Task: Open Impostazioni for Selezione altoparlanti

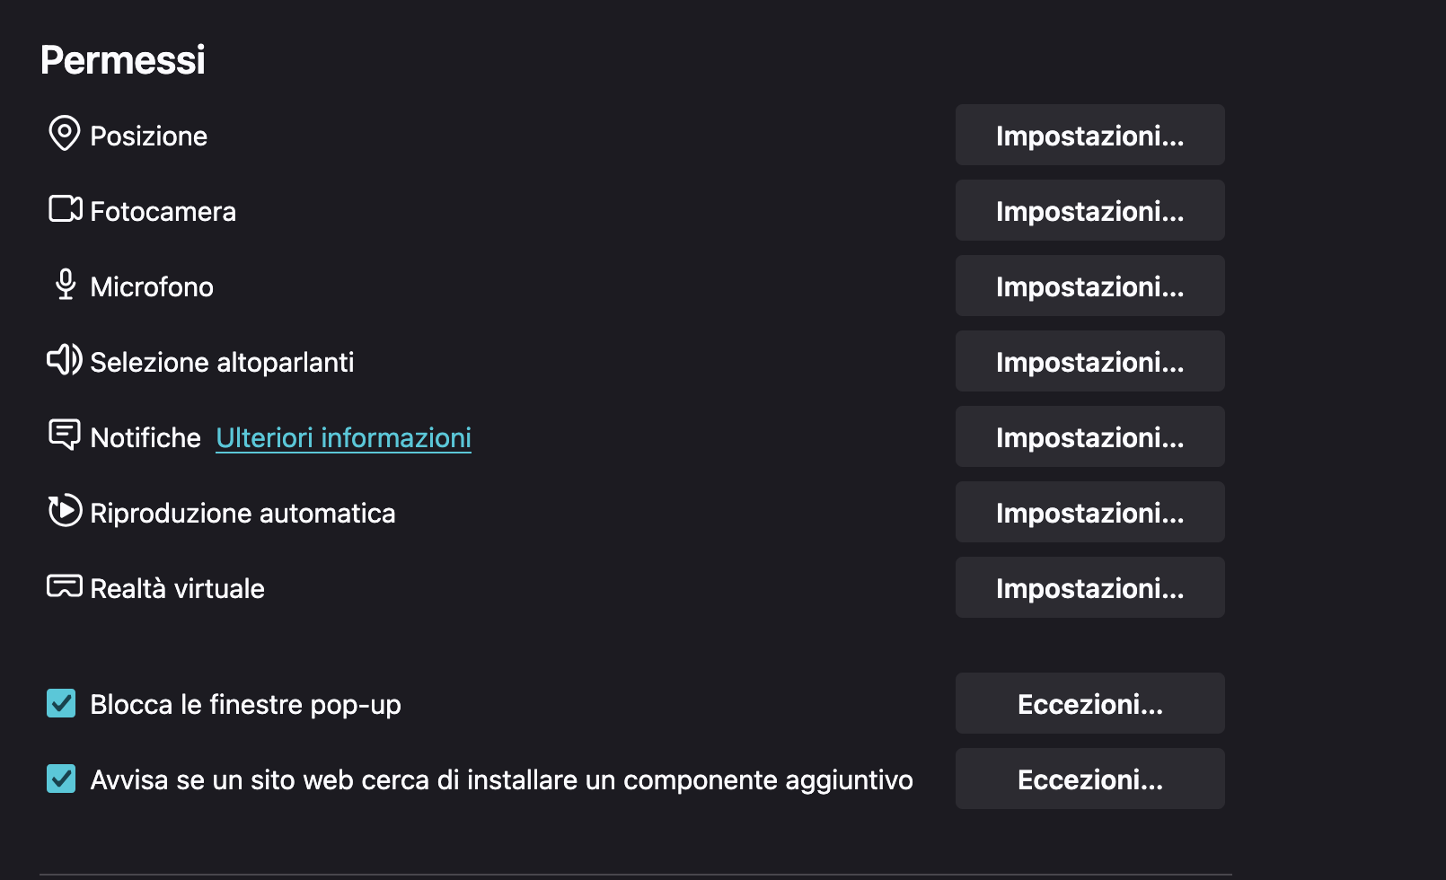Action: click(1089, 362)
